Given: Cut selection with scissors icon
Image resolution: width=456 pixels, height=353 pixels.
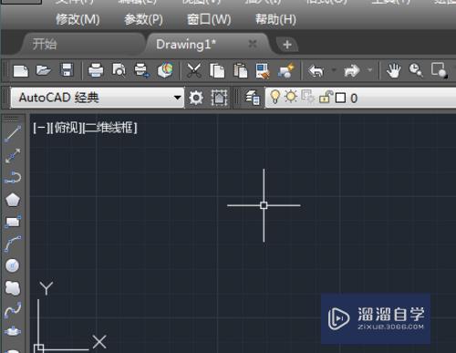Looking at the screenshot, I should [193, 71].
